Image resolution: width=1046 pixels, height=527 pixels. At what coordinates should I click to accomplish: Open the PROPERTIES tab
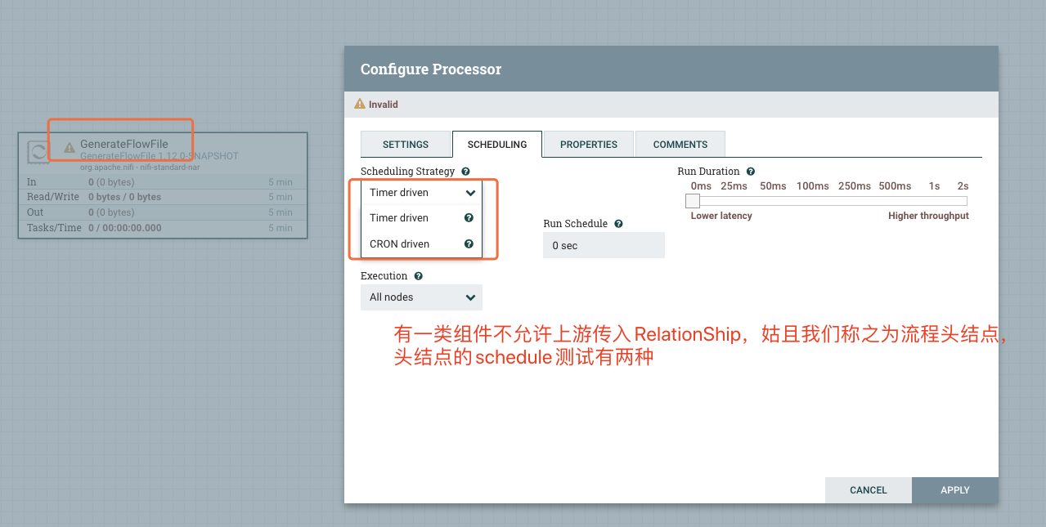tap(589, 145)
